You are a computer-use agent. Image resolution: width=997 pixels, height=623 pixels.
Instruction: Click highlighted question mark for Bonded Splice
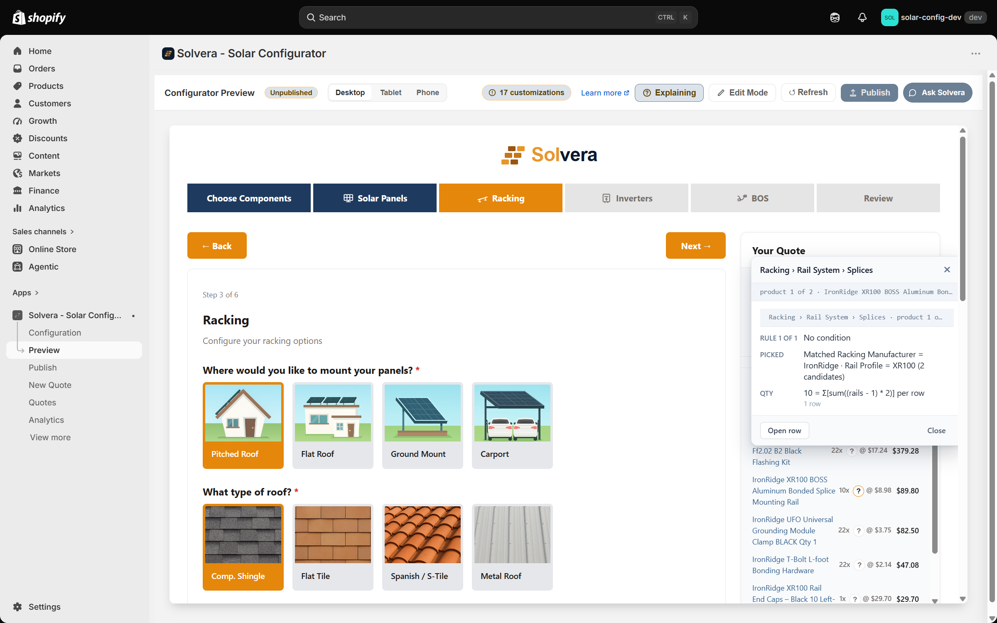pos(858,491)
